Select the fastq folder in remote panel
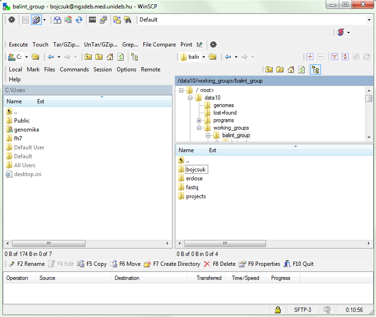 coord(192,187)
